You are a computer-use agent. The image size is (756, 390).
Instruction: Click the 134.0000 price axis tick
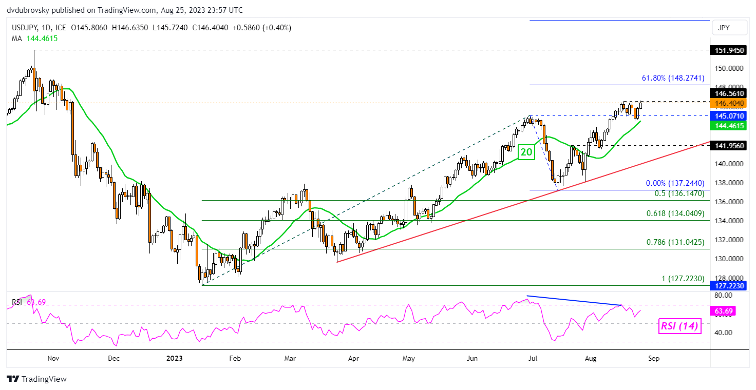pos(729,221)
